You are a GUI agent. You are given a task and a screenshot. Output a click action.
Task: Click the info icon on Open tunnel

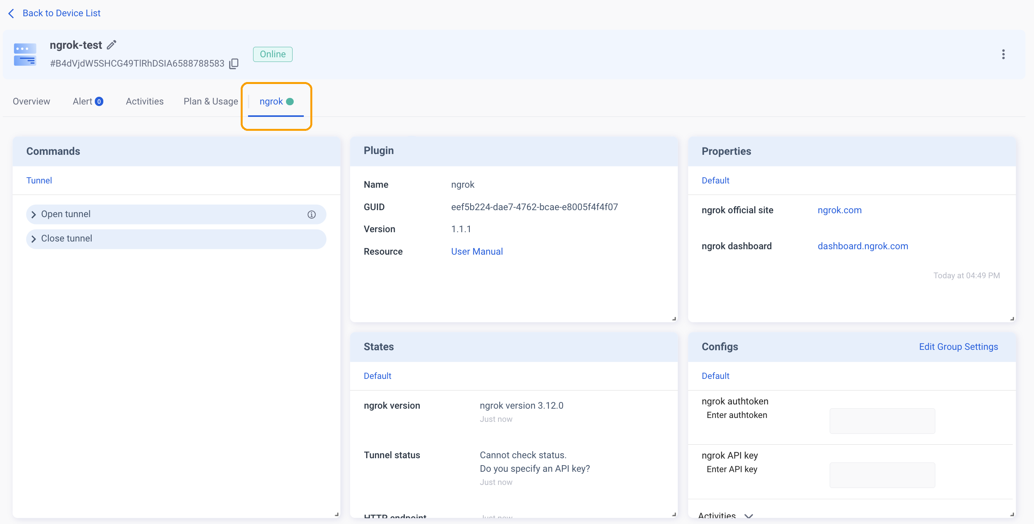[312, 214]
